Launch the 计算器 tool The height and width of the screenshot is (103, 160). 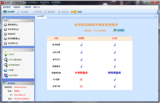pos(6,70)
